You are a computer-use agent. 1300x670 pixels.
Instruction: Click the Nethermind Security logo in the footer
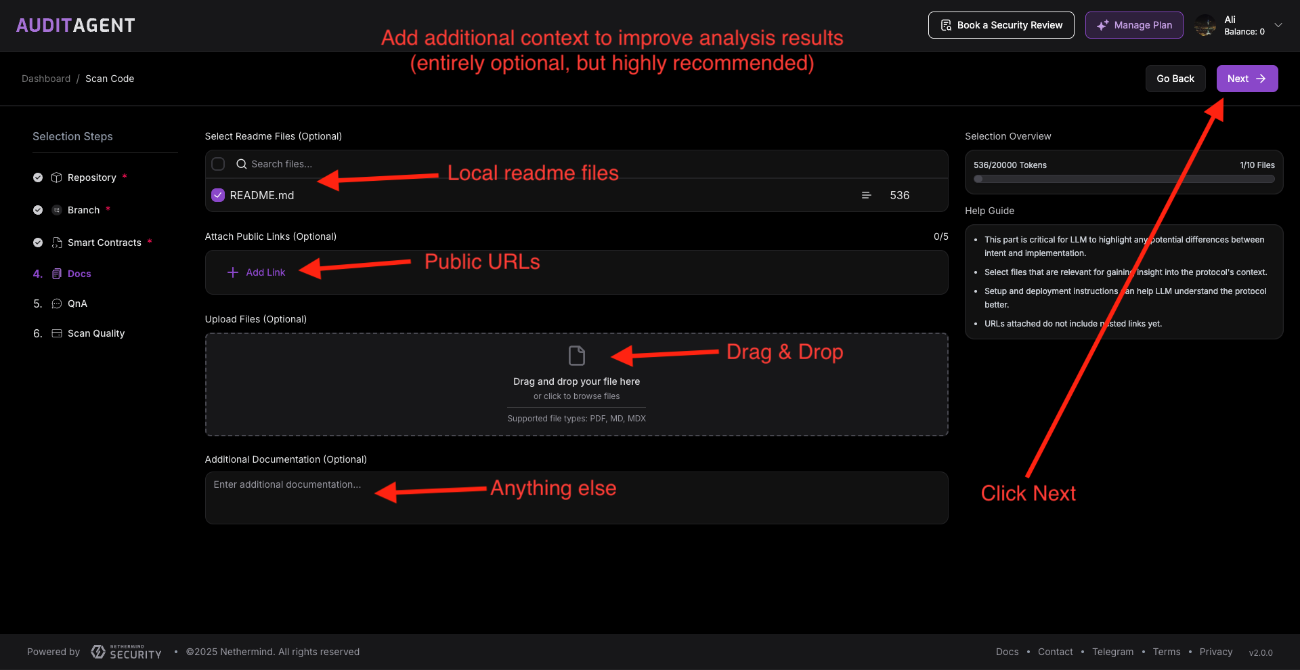point(125,652)
